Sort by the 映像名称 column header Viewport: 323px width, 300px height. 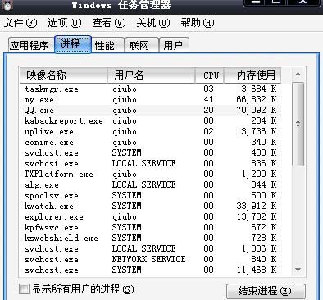[x=63, y=75]
